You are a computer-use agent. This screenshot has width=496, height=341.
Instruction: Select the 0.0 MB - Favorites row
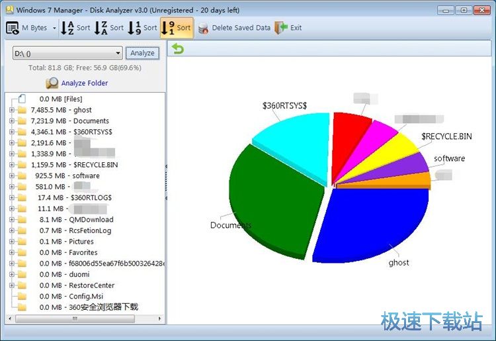pos(68,252)
